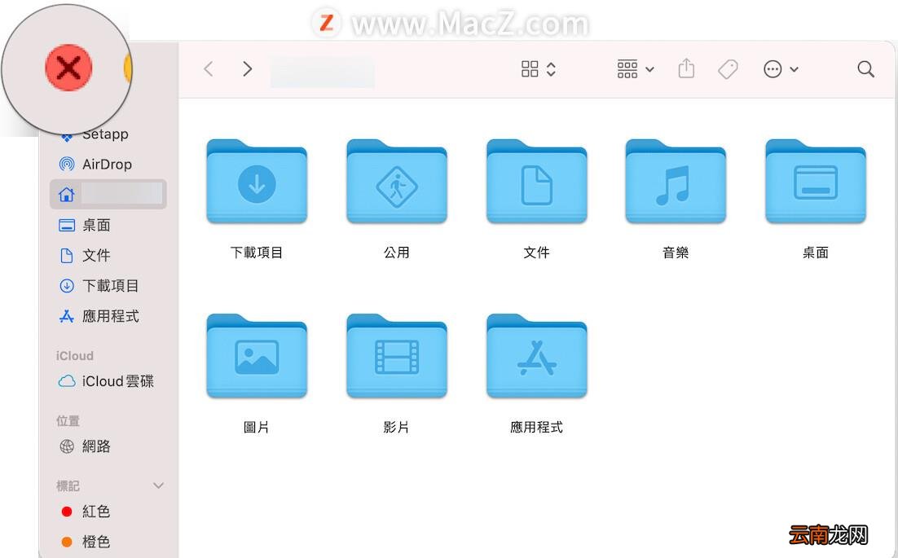This screenshot has width=898, height=558.
Task: Select the 音樂 folder icon
Action: click(676, 182)
